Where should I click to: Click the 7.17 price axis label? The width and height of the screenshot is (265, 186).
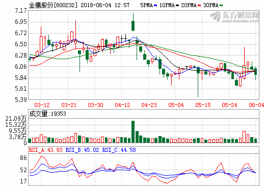[x=21, y=11]
